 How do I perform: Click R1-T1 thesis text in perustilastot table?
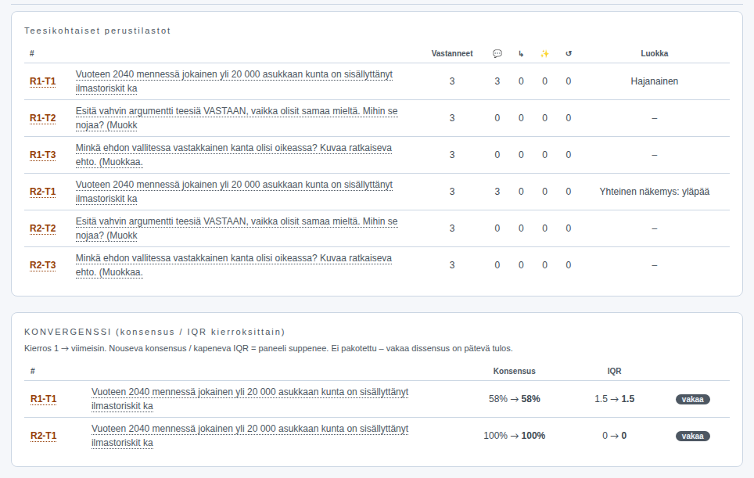[x=234, y=81]
